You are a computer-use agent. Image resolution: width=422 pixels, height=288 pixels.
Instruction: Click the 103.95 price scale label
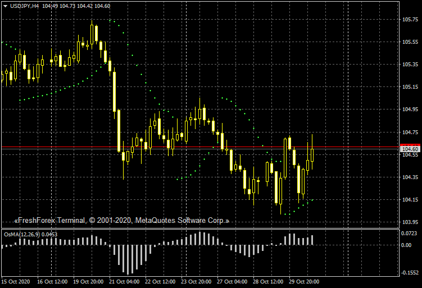tap(410, 222)
